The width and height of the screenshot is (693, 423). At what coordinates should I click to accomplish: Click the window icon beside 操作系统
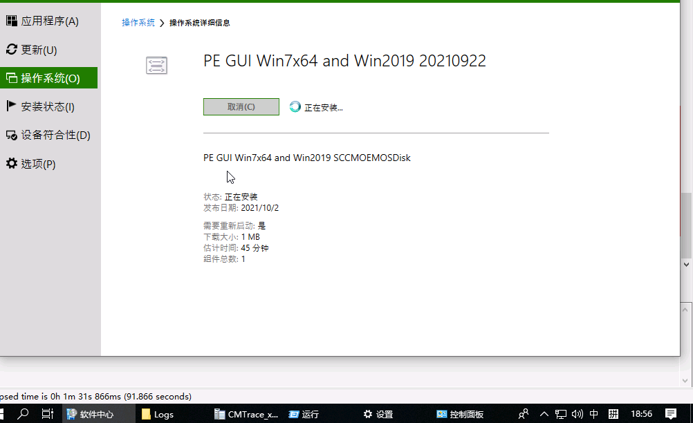pos(12,77)
